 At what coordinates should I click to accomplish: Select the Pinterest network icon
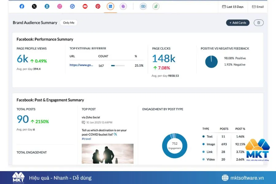(98, 6)
